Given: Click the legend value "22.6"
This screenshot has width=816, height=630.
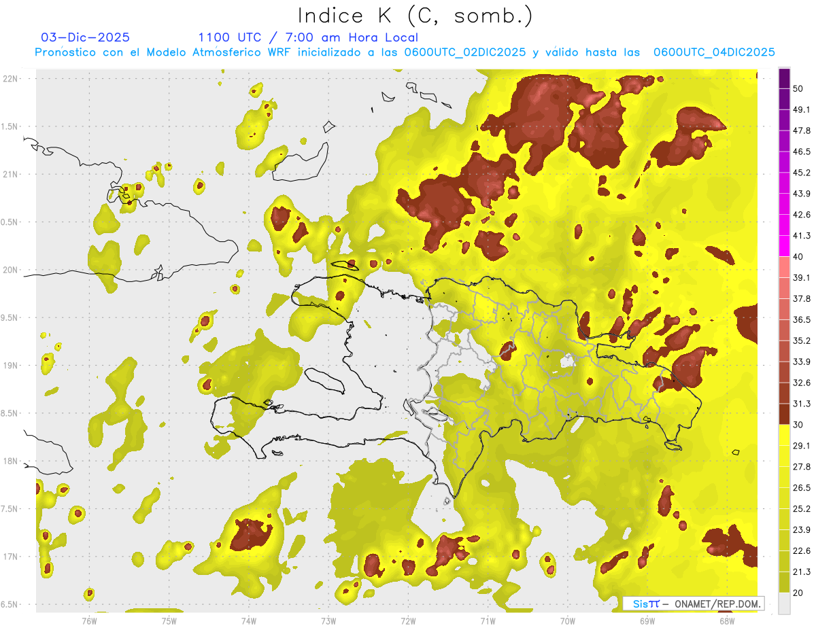Looking at the screenshot, I should [x=802, y=551].
